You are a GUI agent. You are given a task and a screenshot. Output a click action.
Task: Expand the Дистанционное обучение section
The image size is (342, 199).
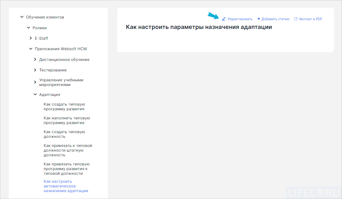tap(35, 59)
